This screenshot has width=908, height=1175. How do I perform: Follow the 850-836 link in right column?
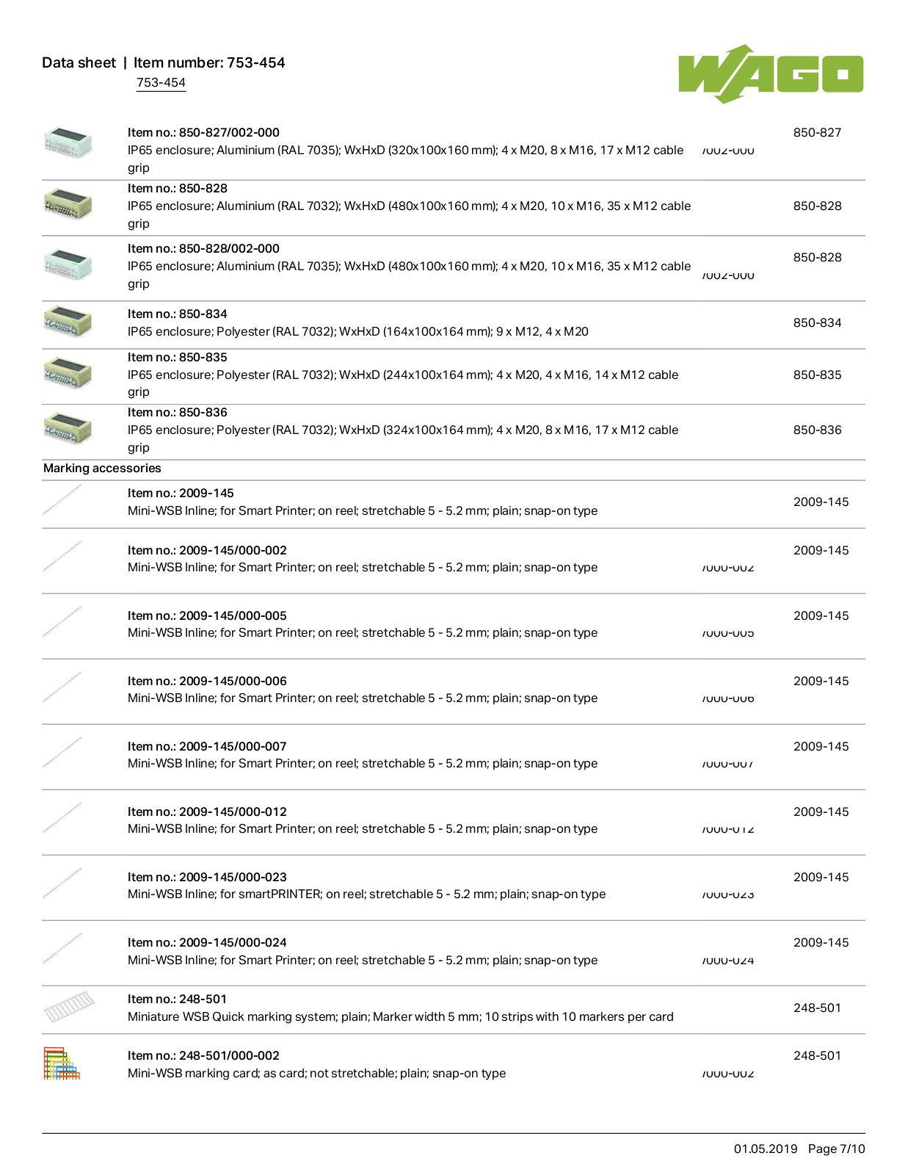817,430
